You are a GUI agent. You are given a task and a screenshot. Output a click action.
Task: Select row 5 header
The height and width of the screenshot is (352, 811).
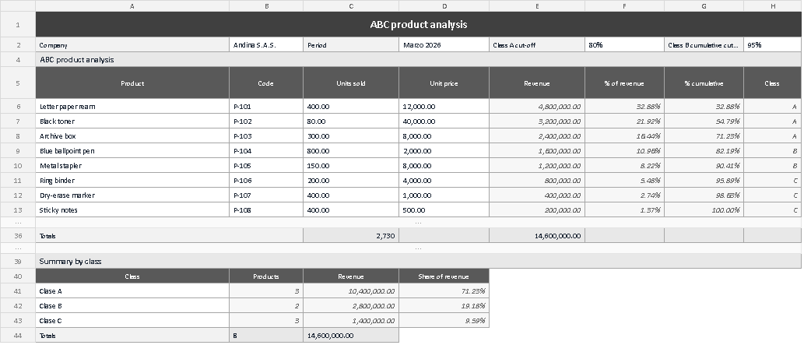point(18,83)
